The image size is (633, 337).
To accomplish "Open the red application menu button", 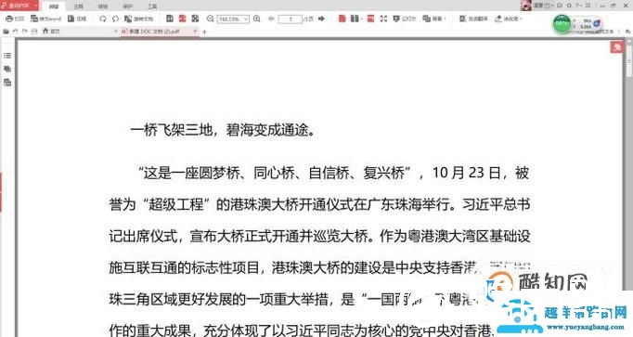I will 19,6.
